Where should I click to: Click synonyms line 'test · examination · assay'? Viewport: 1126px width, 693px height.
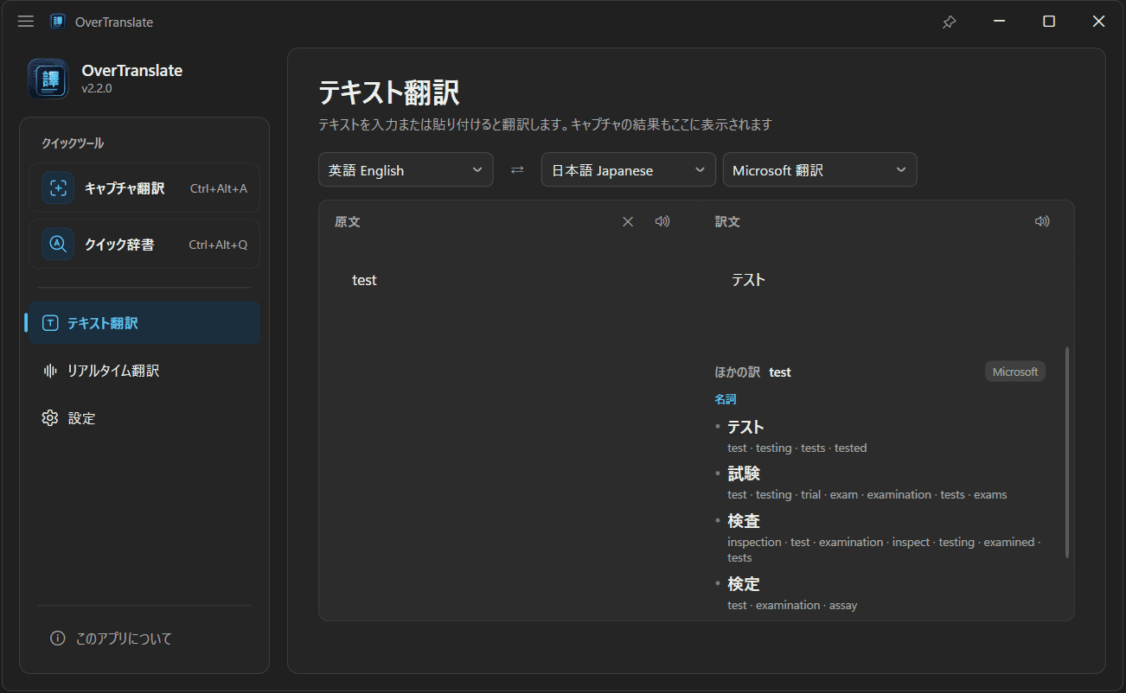click(x=792, y=605)
